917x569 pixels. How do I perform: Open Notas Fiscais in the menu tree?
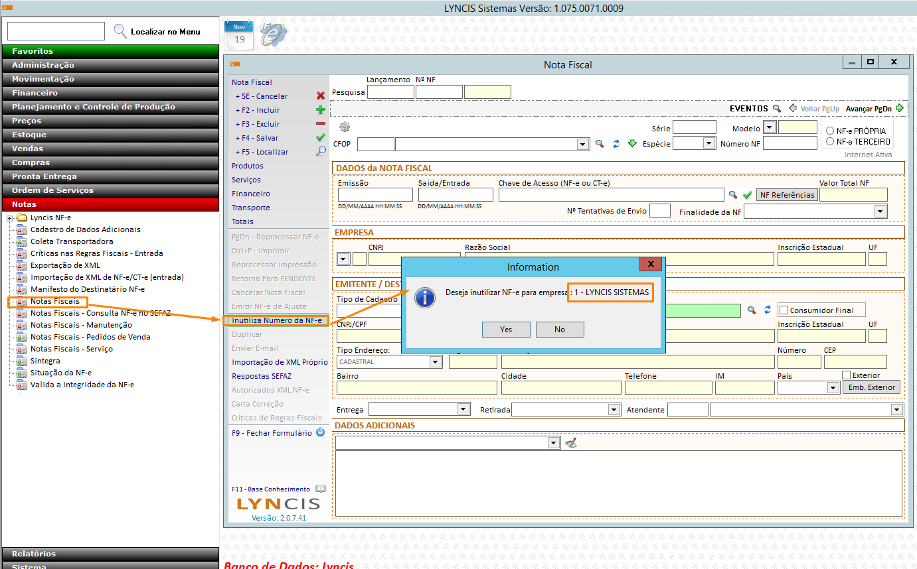[54, 301]
